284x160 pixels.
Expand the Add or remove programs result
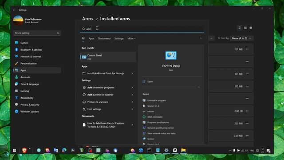[132, 88]
